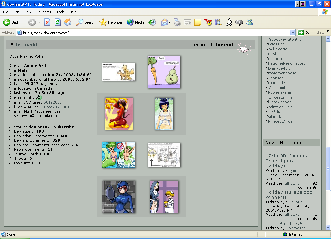This screenshot has width=331, height=239.
Task: Open the blue-haired girl thumbnail
Action: [164, 114]
